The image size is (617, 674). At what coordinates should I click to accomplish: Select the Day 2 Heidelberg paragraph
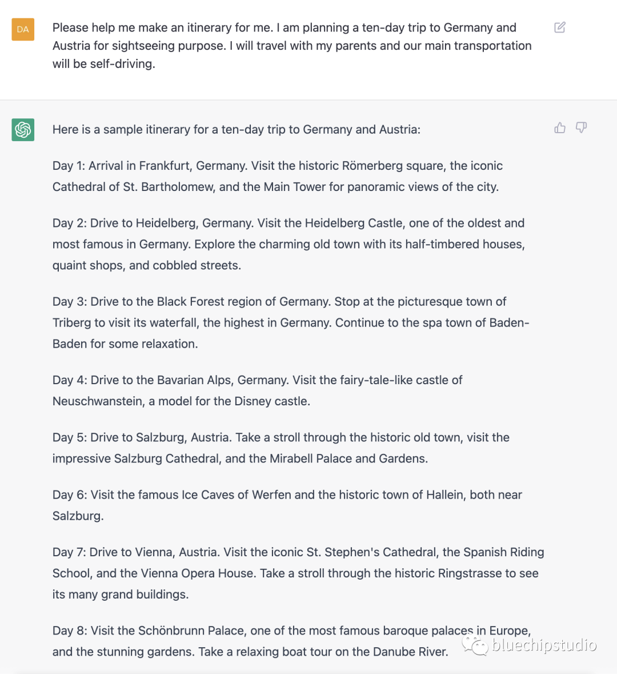(289, 244)
